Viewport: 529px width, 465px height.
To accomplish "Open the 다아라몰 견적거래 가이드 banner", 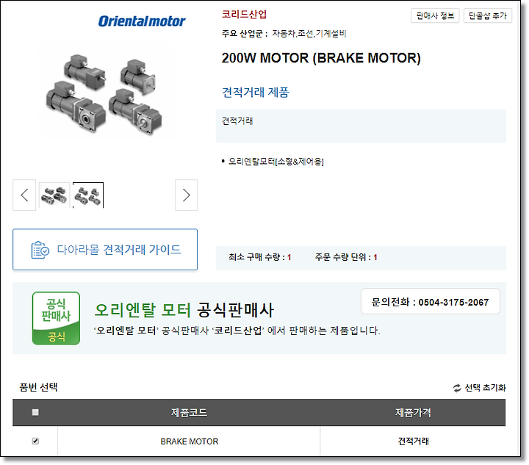I will [105, 250].
